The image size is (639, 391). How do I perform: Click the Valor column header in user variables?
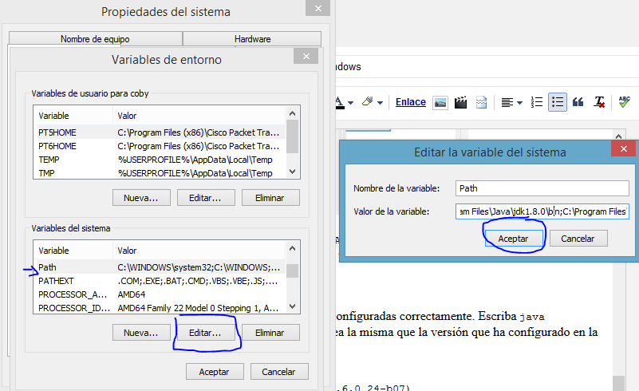199,116
